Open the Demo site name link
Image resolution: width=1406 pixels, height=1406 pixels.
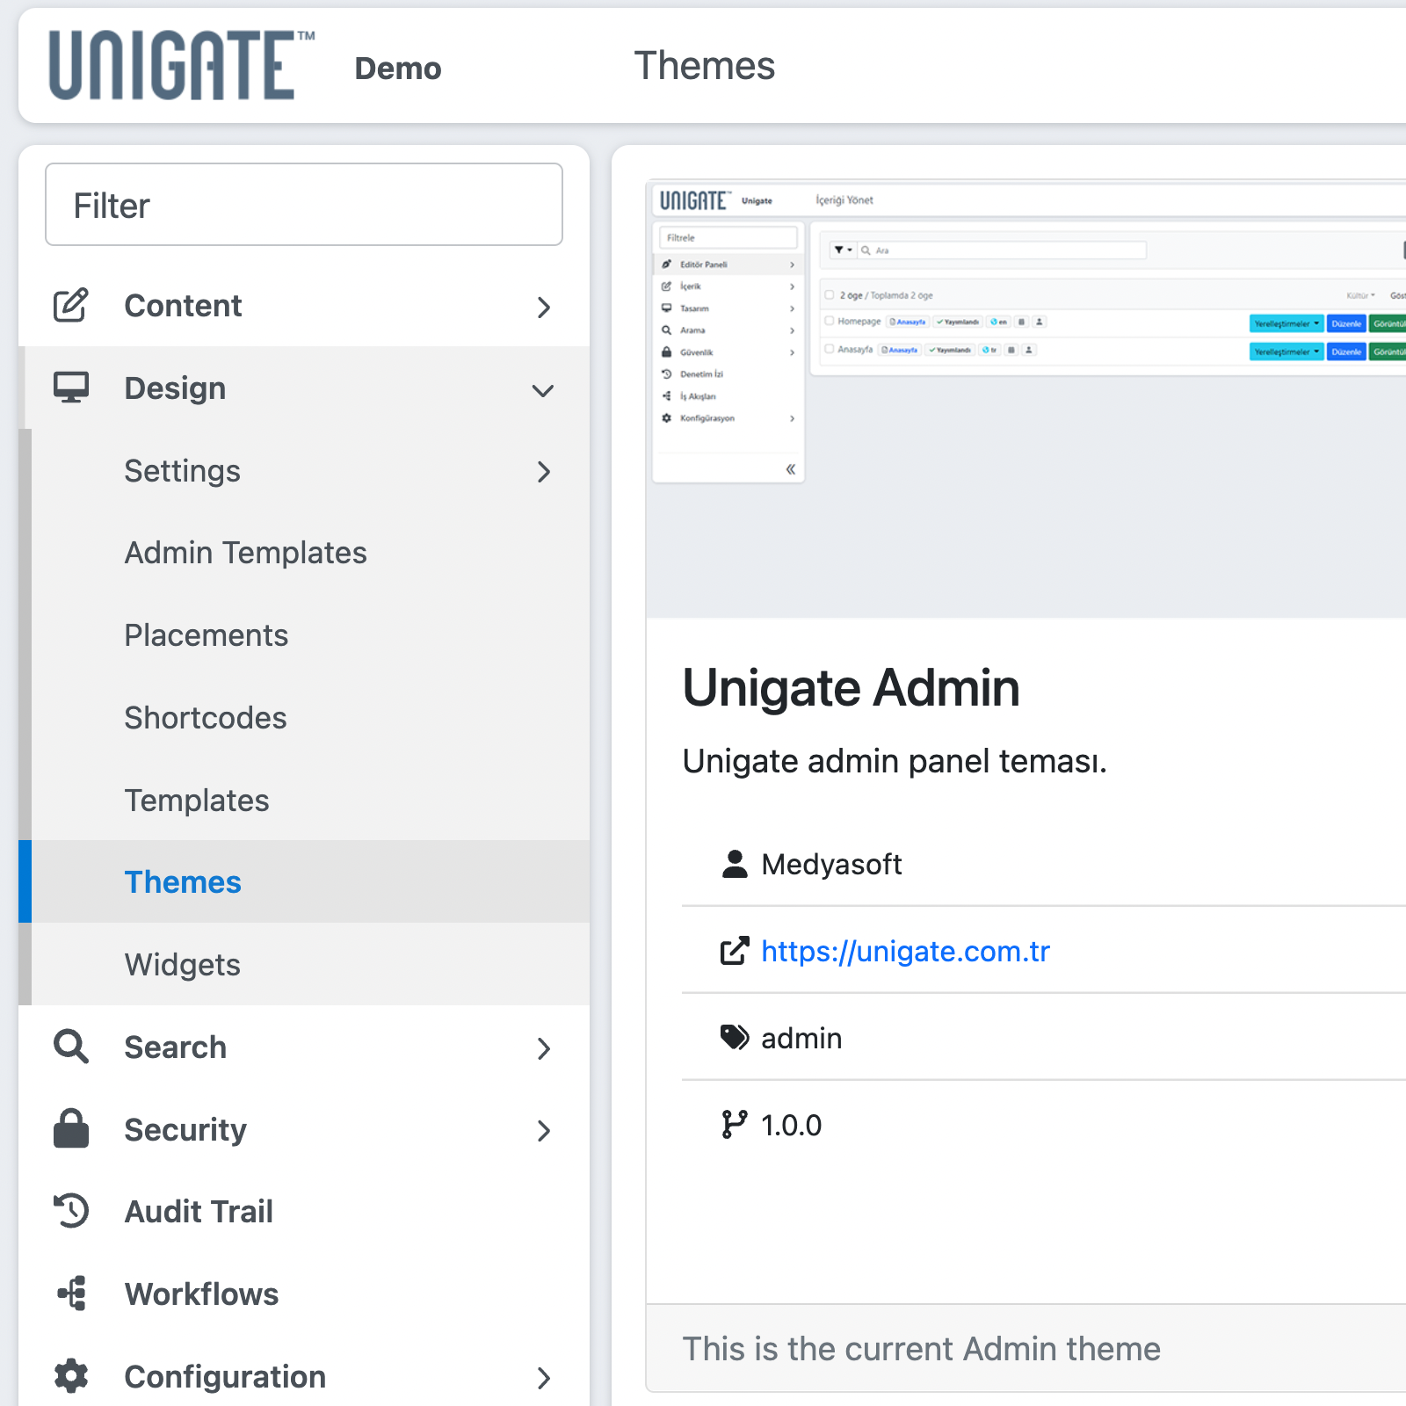point(398,69)
